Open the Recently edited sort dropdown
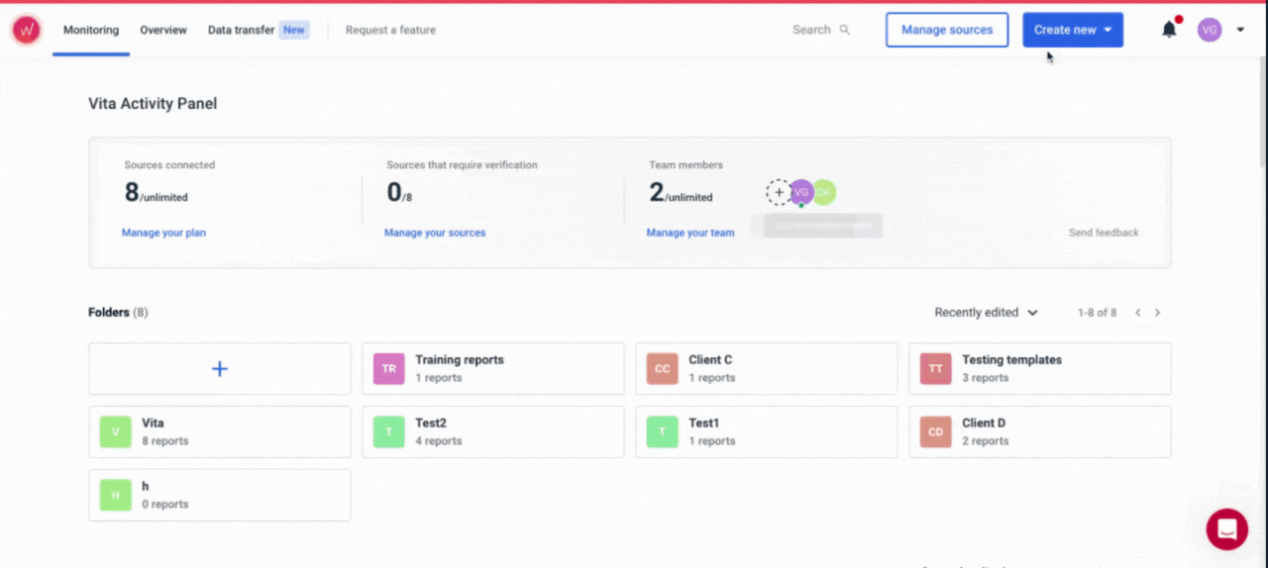Image resolution: width=1268 pixels, height=568 pixels. click(x=986, y=313)
